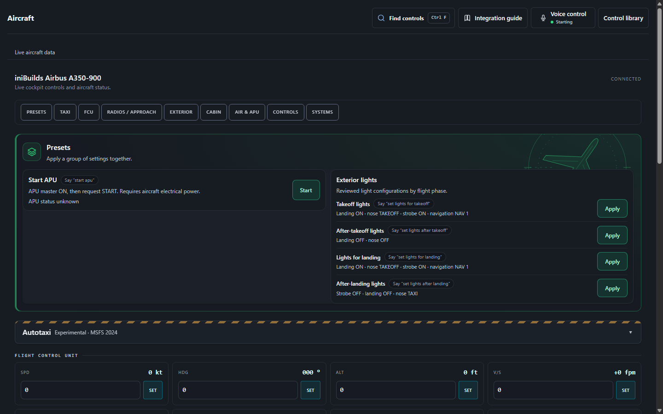Switch to the FCU tab

[x=89, y=112]
